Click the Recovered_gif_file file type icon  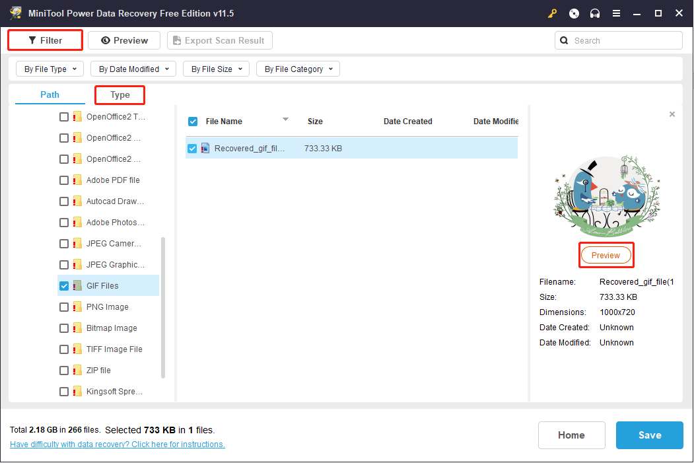205,149
